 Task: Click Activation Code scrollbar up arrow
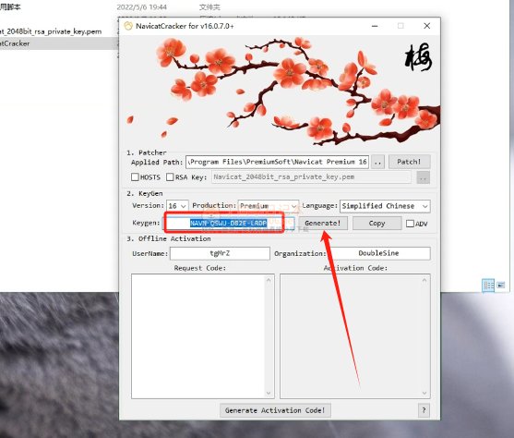pos(424,280)
